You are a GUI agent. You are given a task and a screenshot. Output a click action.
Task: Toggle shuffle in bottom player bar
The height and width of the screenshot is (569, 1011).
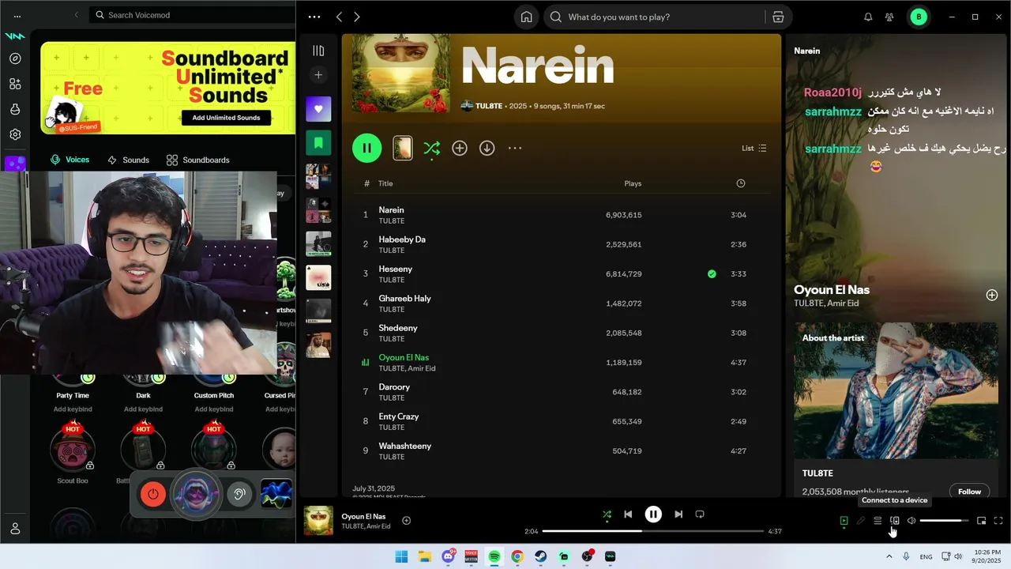[607, 514]
